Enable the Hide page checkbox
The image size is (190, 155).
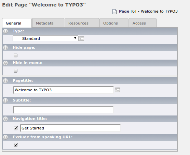(x=15, y=55)
